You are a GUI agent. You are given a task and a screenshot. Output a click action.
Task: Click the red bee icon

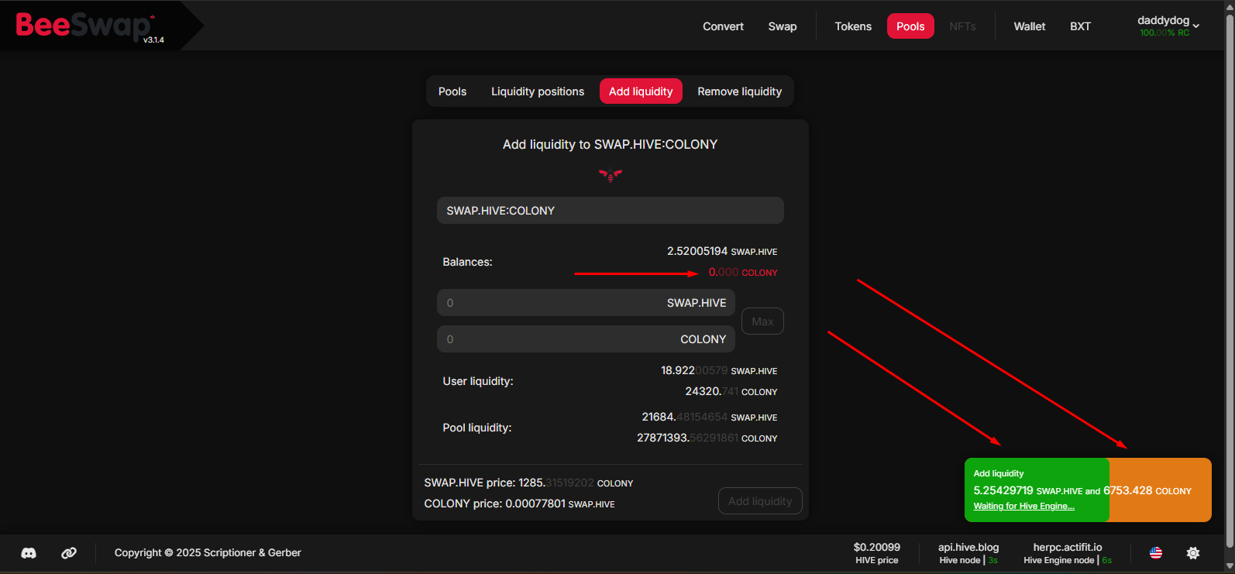tap(611, 175)
